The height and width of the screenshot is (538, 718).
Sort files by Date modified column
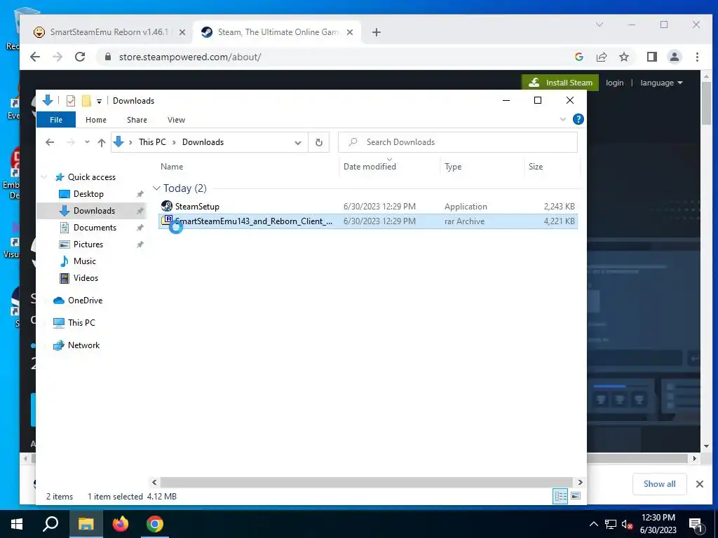point(370,167)
